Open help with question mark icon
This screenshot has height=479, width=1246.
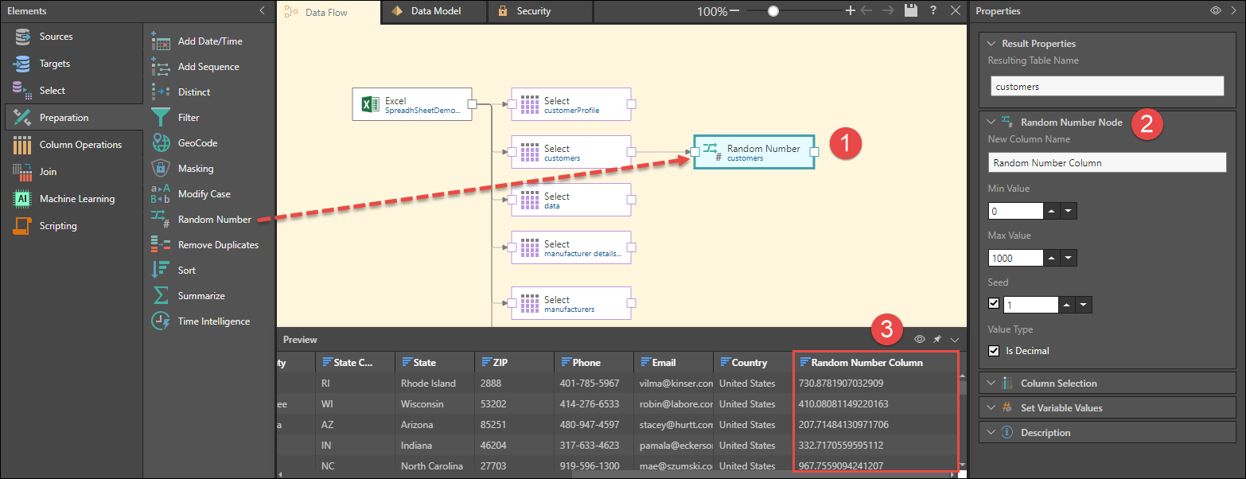click(x=933, y=11)
